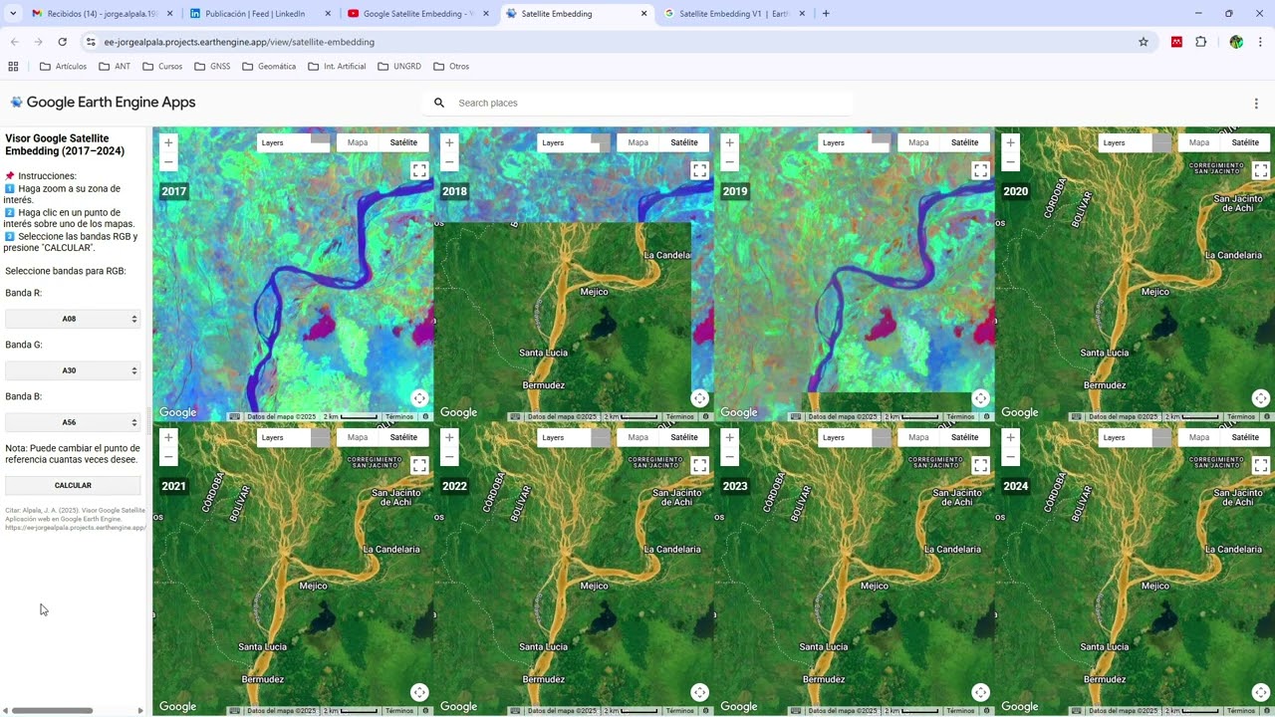Toggle fullscreen on the 2023 map

pos(981,465)
